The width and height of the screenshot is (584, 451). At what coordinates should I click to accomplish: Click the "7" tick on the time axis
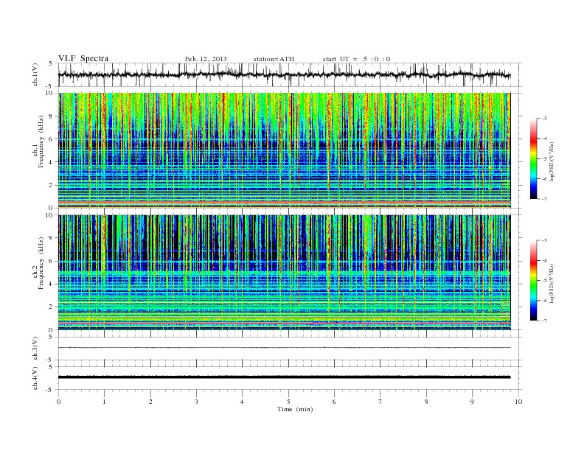pos(380,402)
